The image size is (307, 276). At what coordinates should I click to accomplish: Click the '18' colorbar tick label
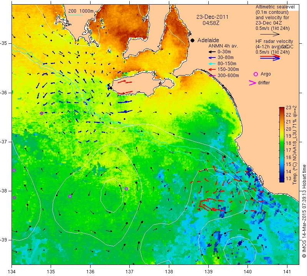tap(289, 143)
